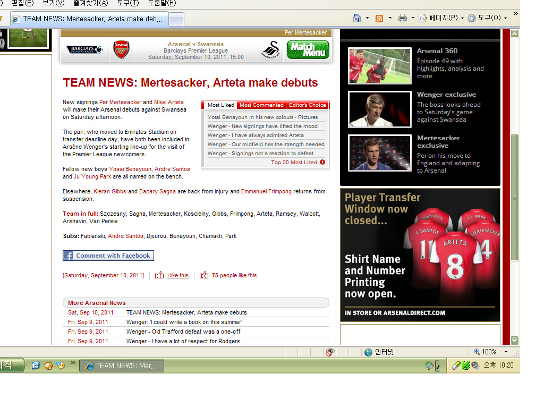Open Wenger I have always admired Arteta
Viewport: 544px width, 408px height.
point(256,135)
